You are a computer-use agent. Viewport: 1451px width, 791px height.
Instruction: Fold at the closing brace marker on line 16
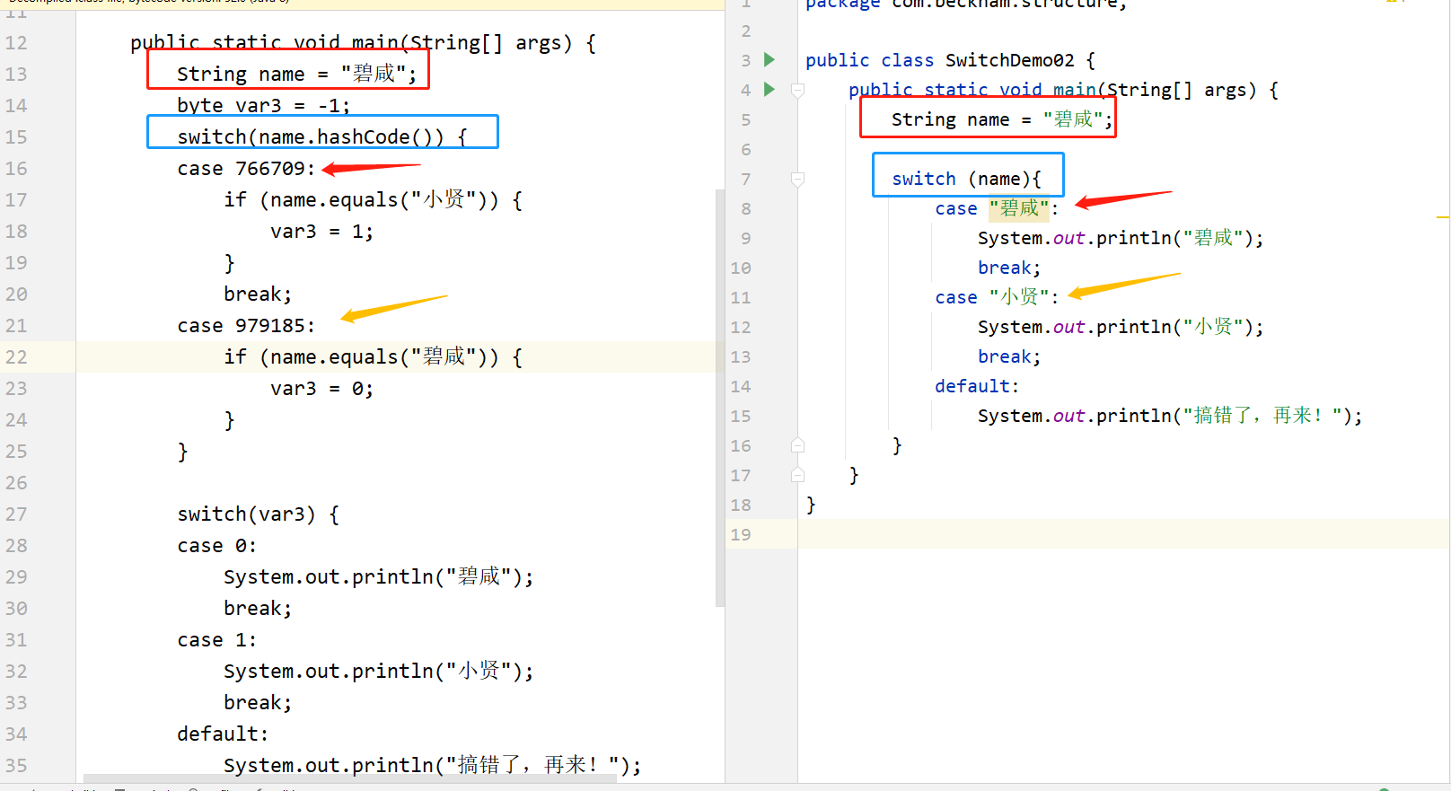(797, 445)
